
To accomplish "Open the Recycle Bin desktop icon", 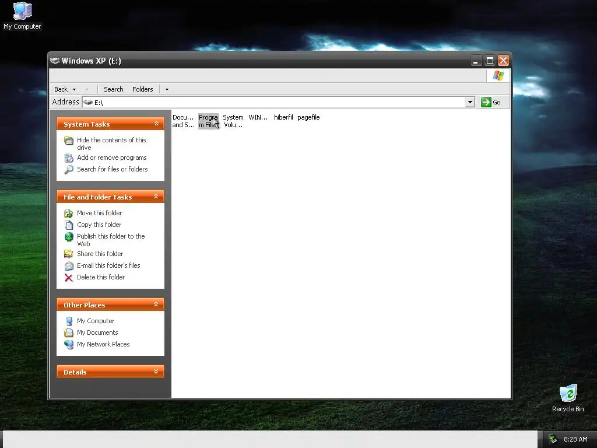I will 568,398.
